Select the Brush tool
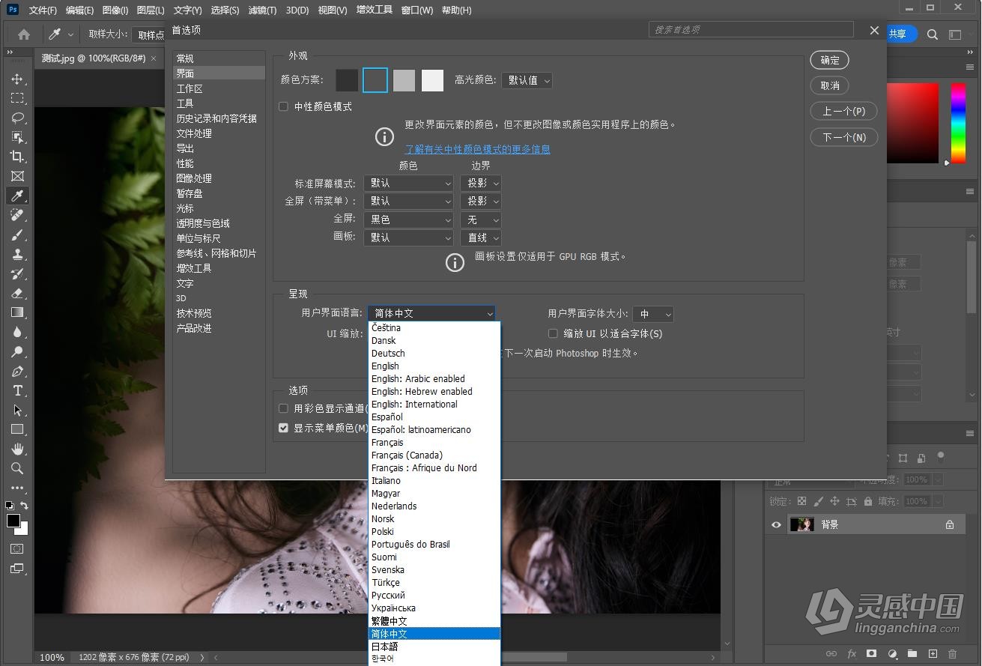Image resolution: width=982 pixels, height=666 pixels. coord(17,234)
